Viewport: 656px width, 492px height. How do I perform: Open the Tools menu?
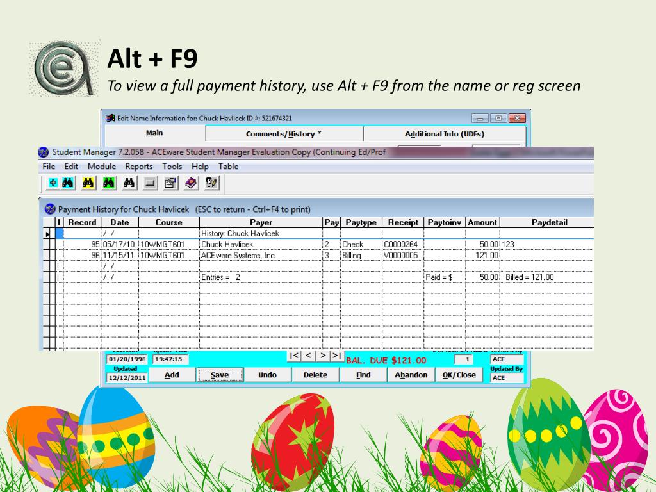pyautogui.click(x=172, y=167)
